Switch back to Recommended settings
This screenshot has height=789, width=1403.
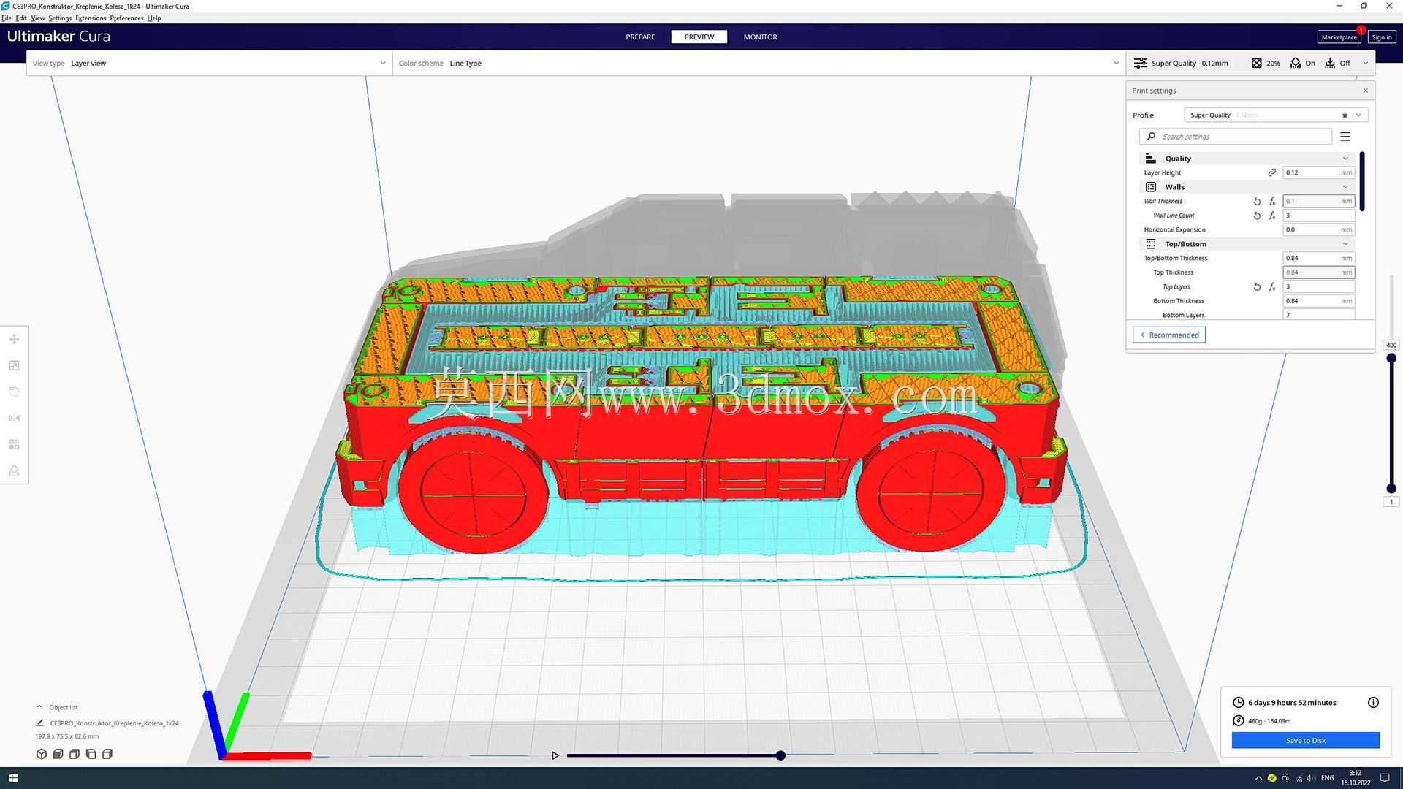click(x=1169, y=335)
